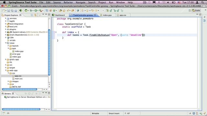Expand the grails-app folder
207x116 pixels.
pyautogui.click(x=6, y=59)
